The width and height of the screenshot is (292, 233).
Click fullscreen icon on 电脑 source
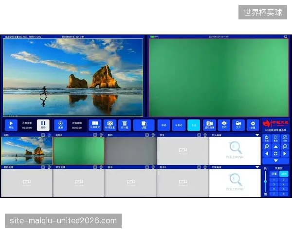[43, 135]
